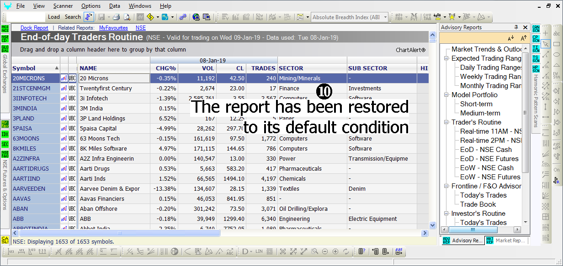
Task: Click the Search button
Action: click(73, 17)
